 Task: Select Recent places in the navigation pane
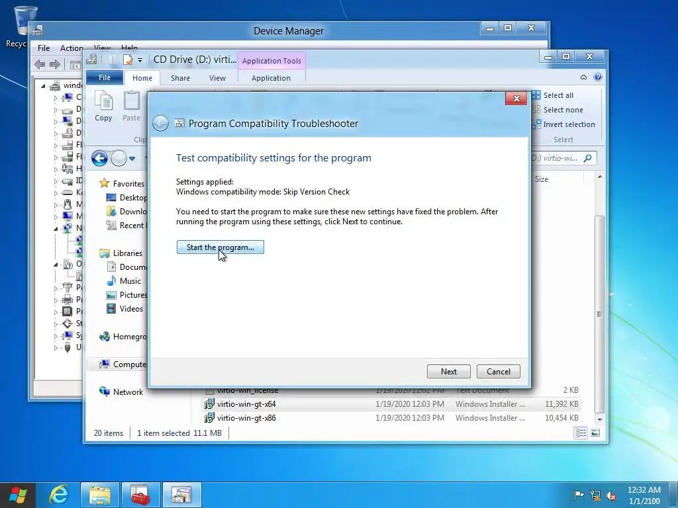tap(126, 225)
